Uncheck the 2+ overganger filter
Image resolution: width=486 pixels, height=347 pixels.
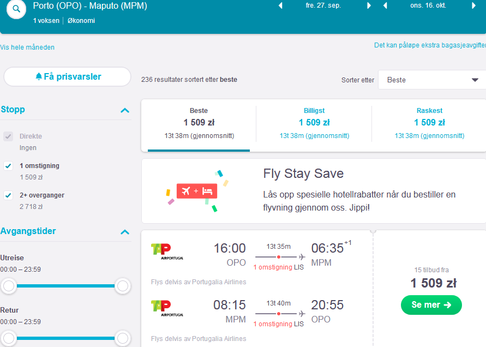(x=8, y=195)
